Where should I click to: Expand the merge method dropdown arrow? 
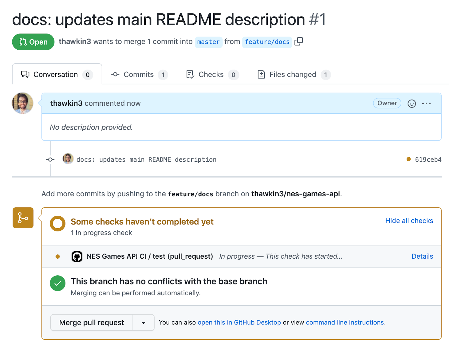(x=144, y=323)
